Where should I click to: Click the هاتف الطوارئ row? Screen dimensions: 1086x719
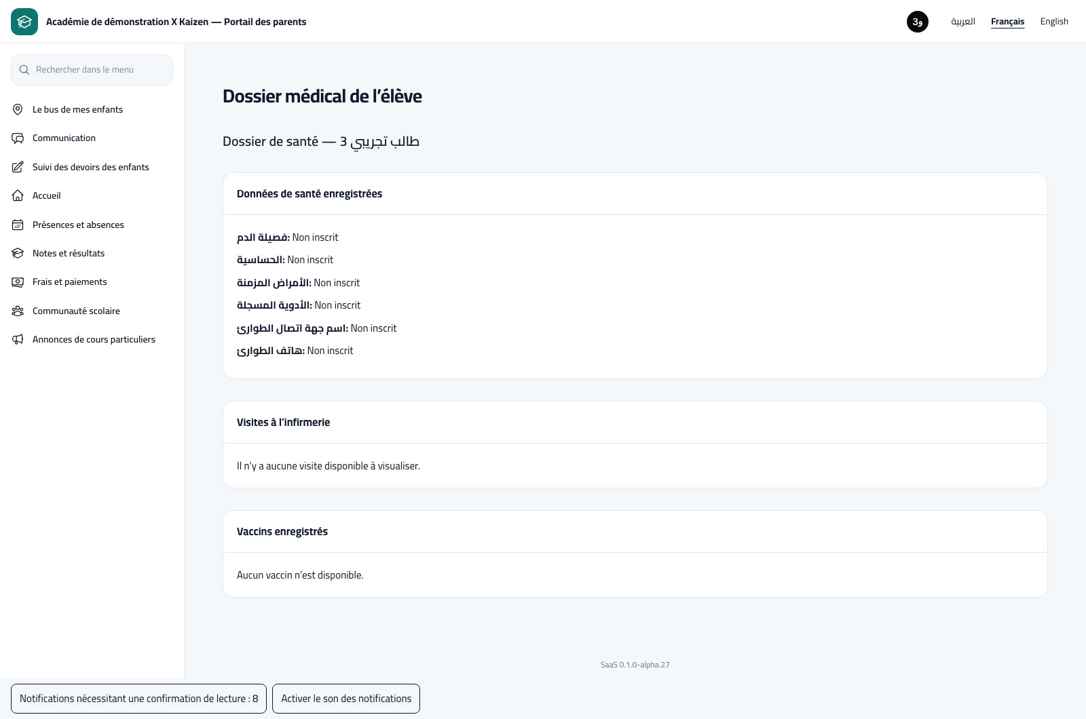(x=295, y=351)
